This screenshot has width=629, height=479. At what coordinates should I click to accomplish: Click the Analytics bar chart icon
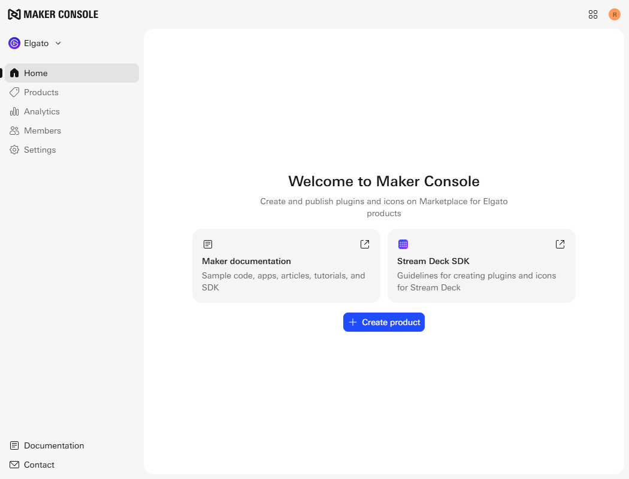pos(14,111)
